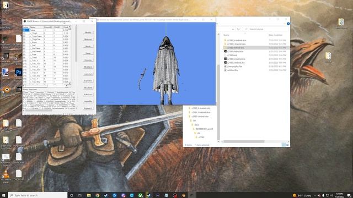Select c2180_h-texbnd-dcx in navigation tree
Image resolution: width=353 pixels, height=198 pixels.
[201, 108]
